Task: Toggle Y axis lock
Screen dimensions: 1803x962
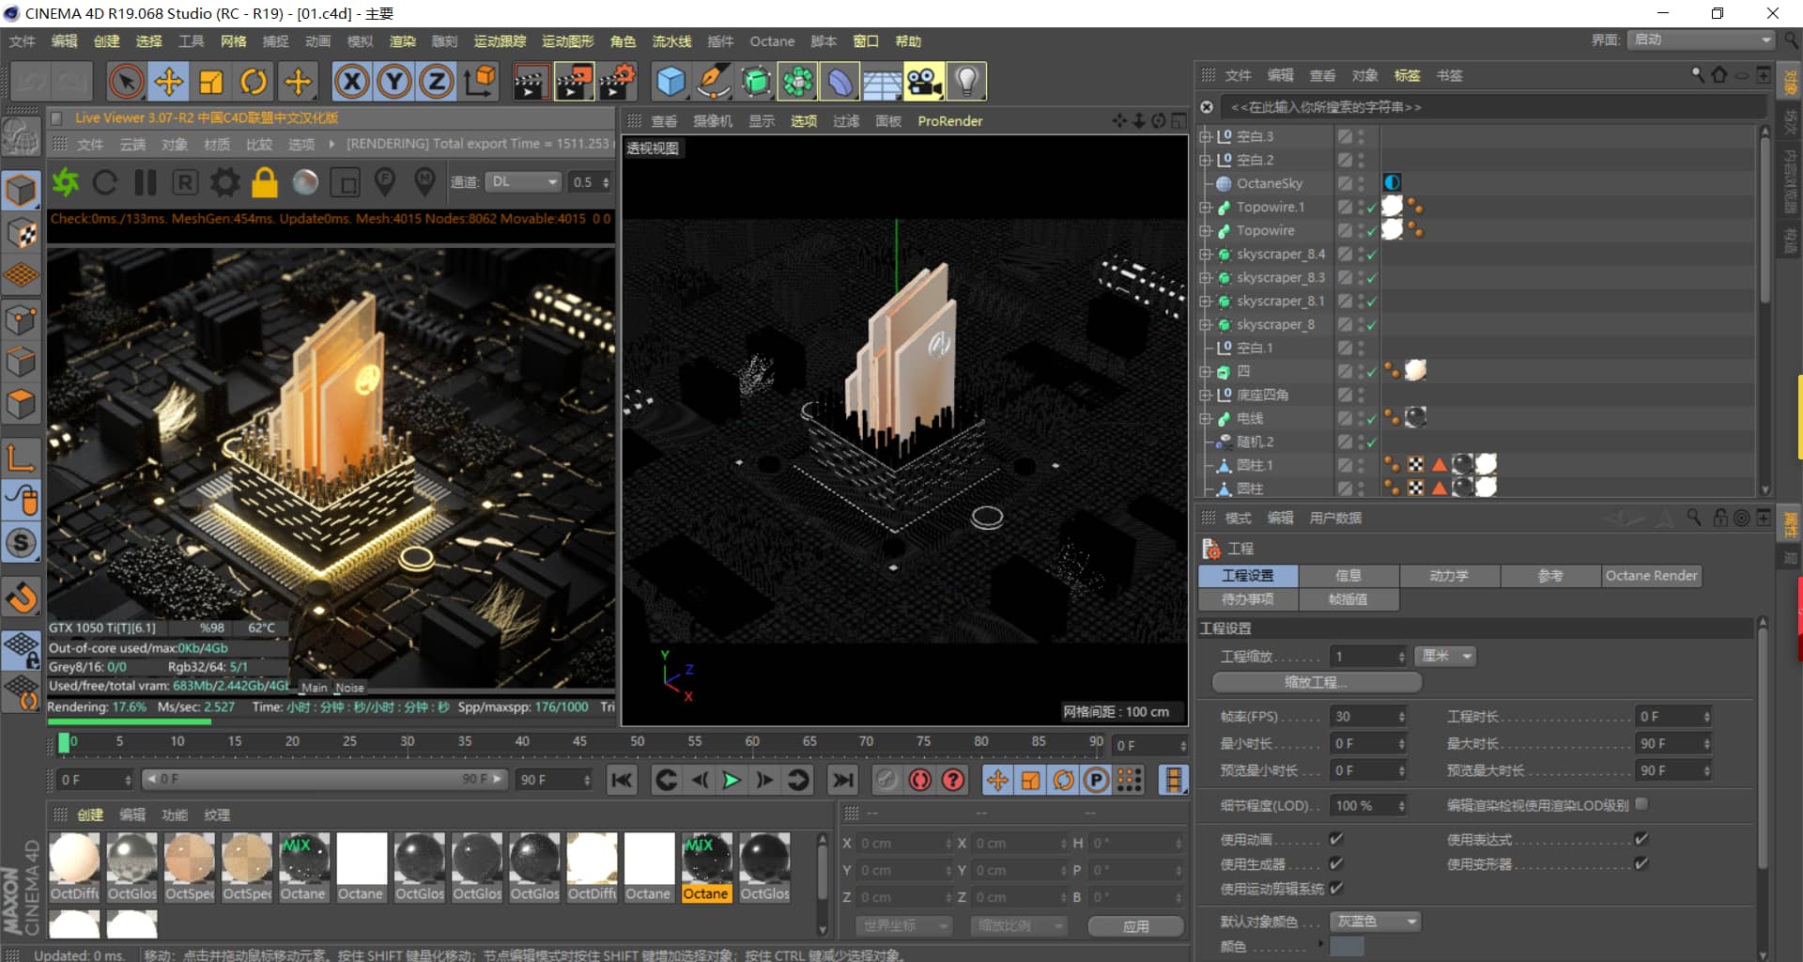Action: [x=394, y=82]
